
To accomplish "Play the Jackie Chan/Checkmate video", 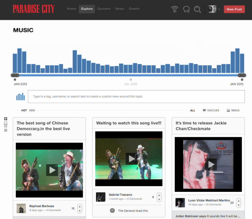I will [211, 164].
